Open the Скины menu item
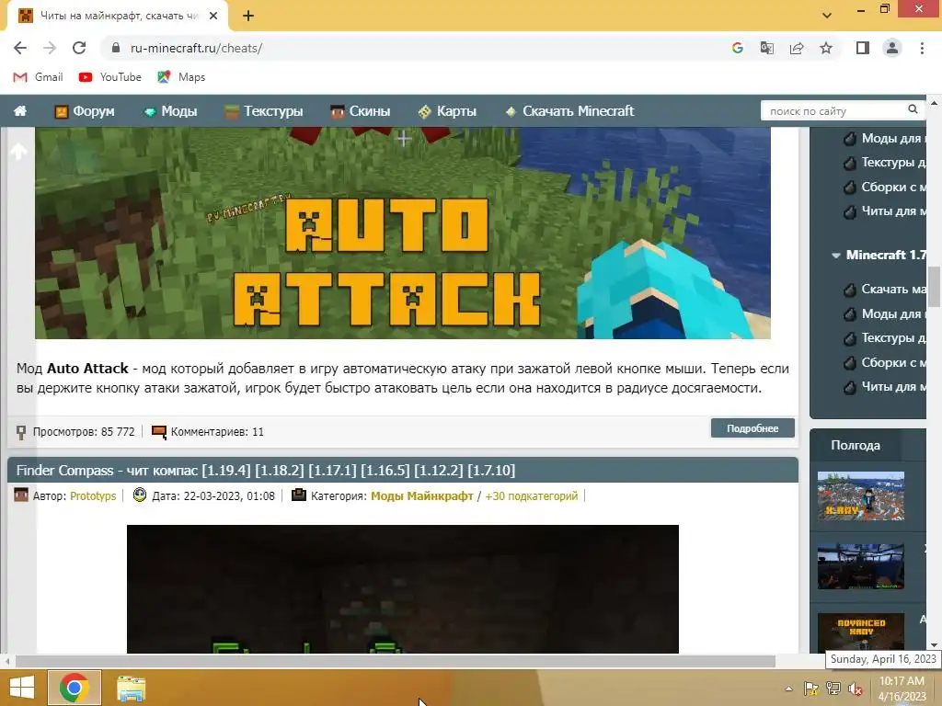Viewport: 942px width, 706px height. (x=361, y=111)
